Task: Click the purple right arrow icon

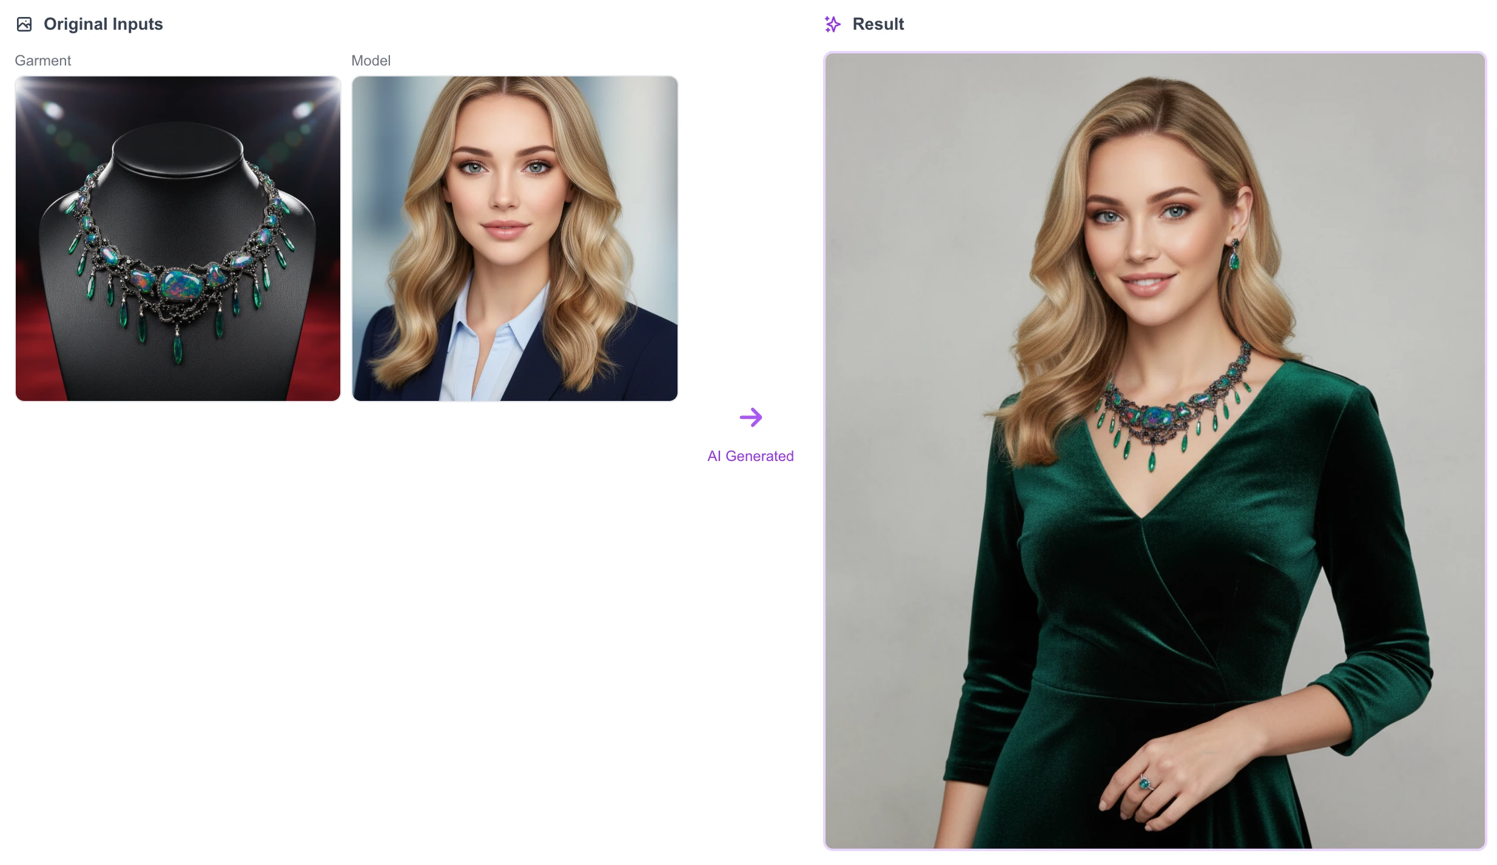Action: 750,417
